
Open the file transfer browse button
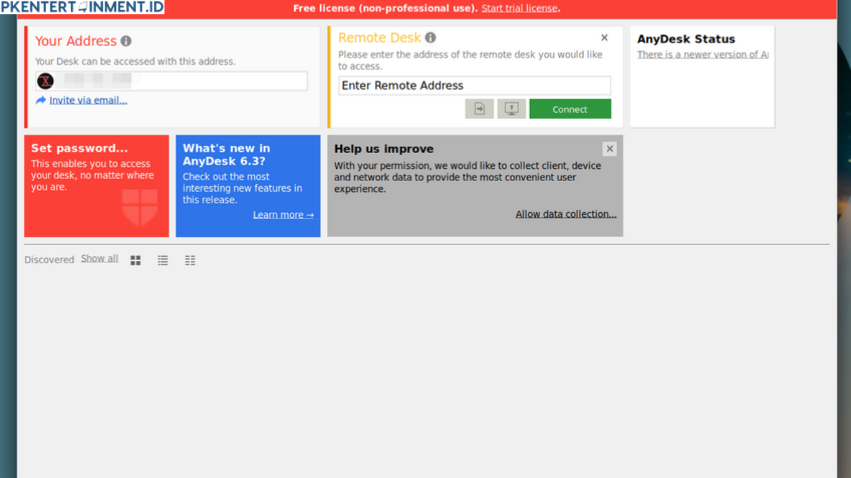click(x=480, y=109)
